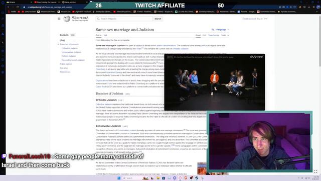321x181 pixels.
Task: Click the browser profile avatar icon
Action: [x=318, y=7]
